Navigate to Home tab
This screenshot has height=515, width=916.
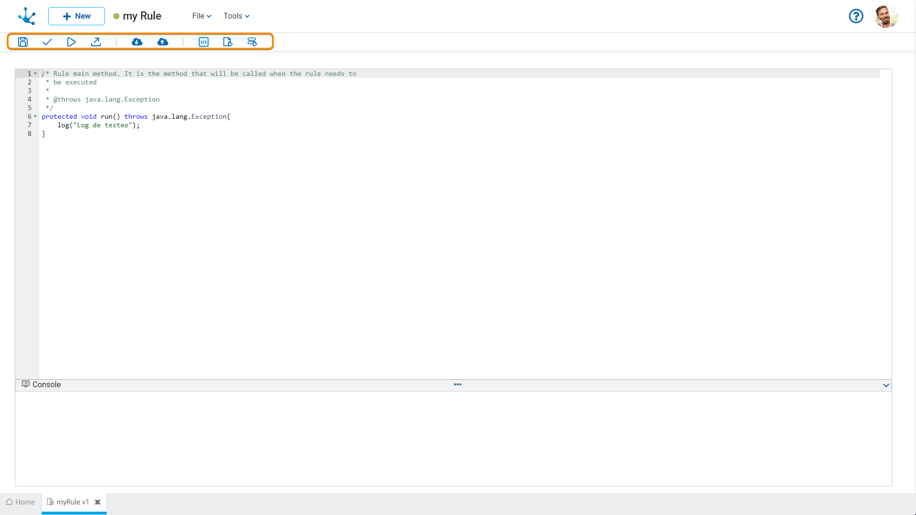point(21,502)
